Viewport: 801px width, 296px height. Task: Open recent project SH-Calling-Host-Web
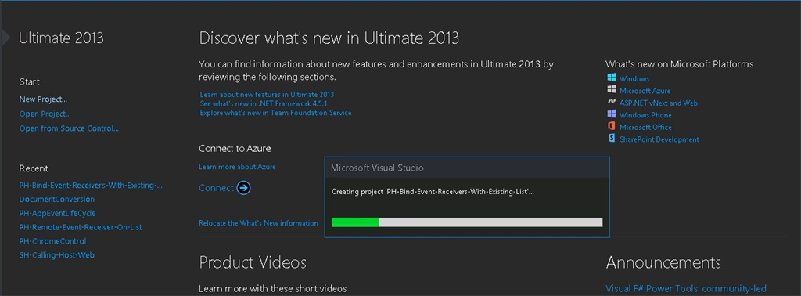(56, 254)
